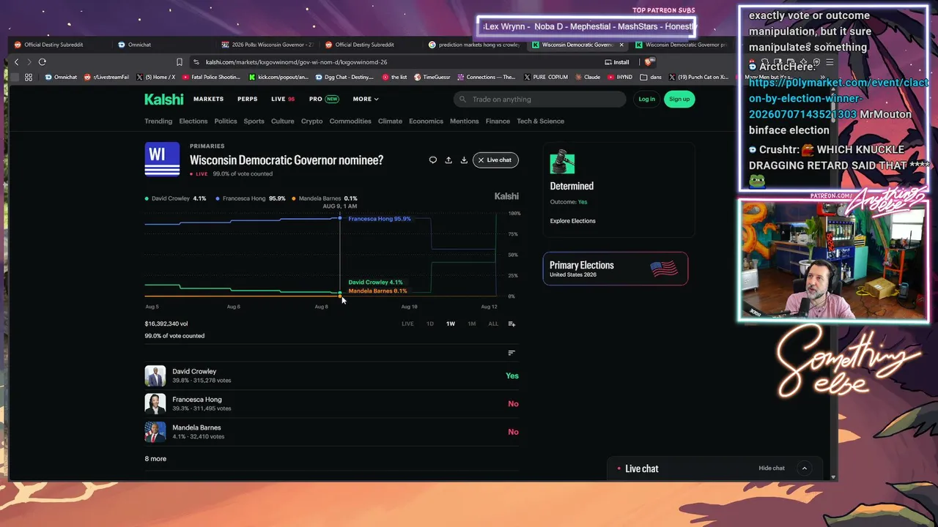The image size is (938, 527).
Task: Select the Elections category
Action: click(x=193, y=121)
